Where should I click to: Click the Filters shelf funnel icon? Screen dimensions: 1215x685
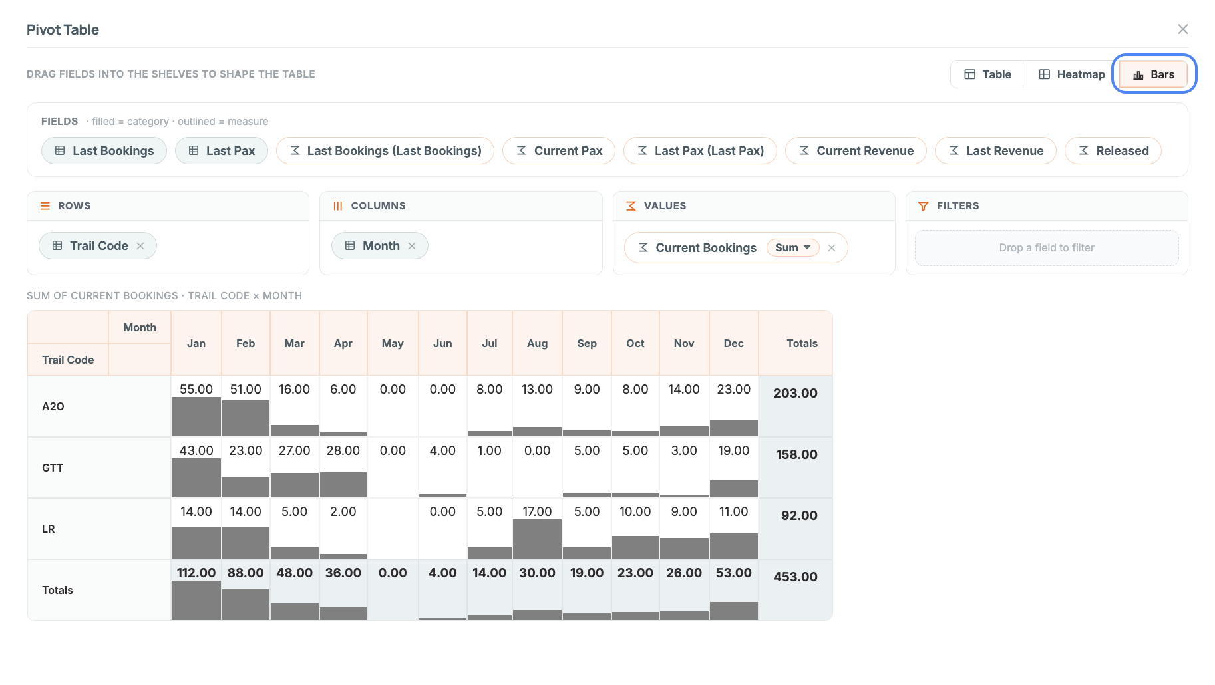tap(924, 206)
